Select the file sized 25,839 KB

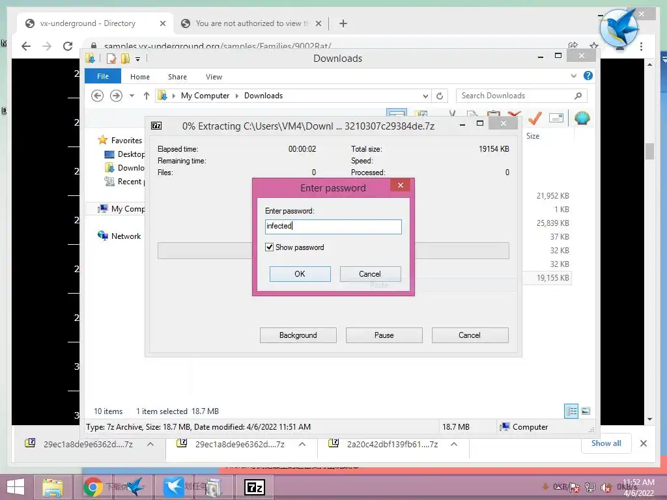click(552, 223)
